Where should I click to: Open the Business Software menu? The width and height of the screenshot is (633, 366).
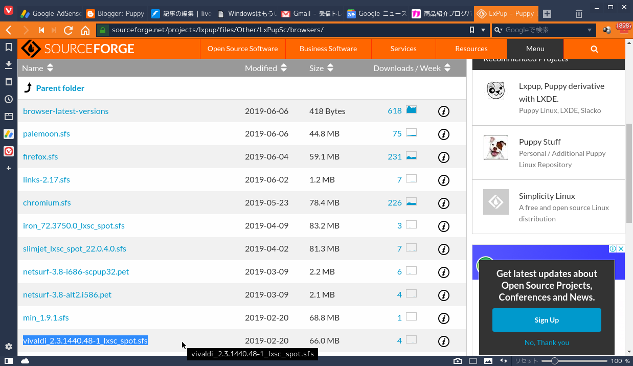pyautogui.click(x=328, y=49)
